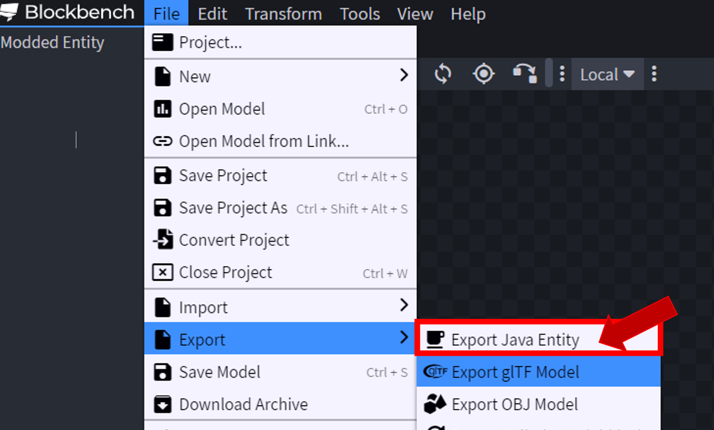Select Save Project As
The image size is (714, 430).
tap(280, 208)
